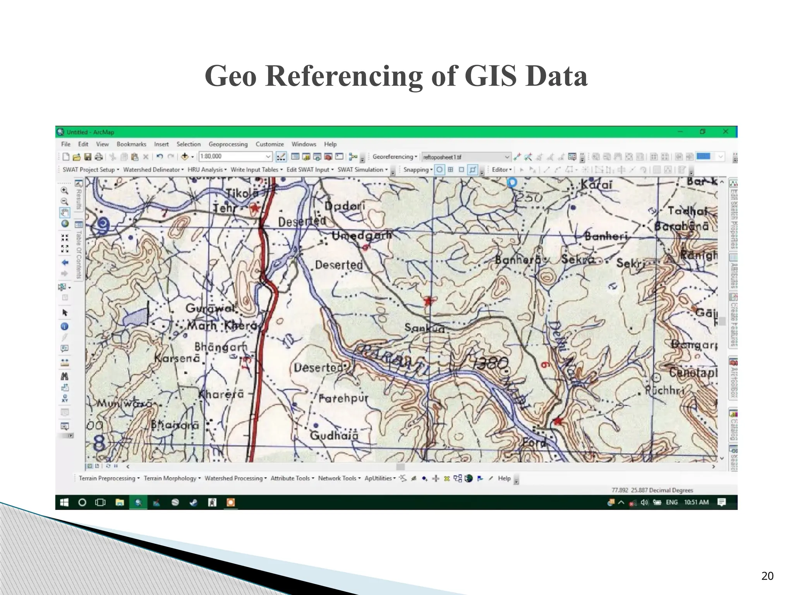Click the Add Control Points tool
The height and width of the screenshot is (595, 793).
(517, 157)
